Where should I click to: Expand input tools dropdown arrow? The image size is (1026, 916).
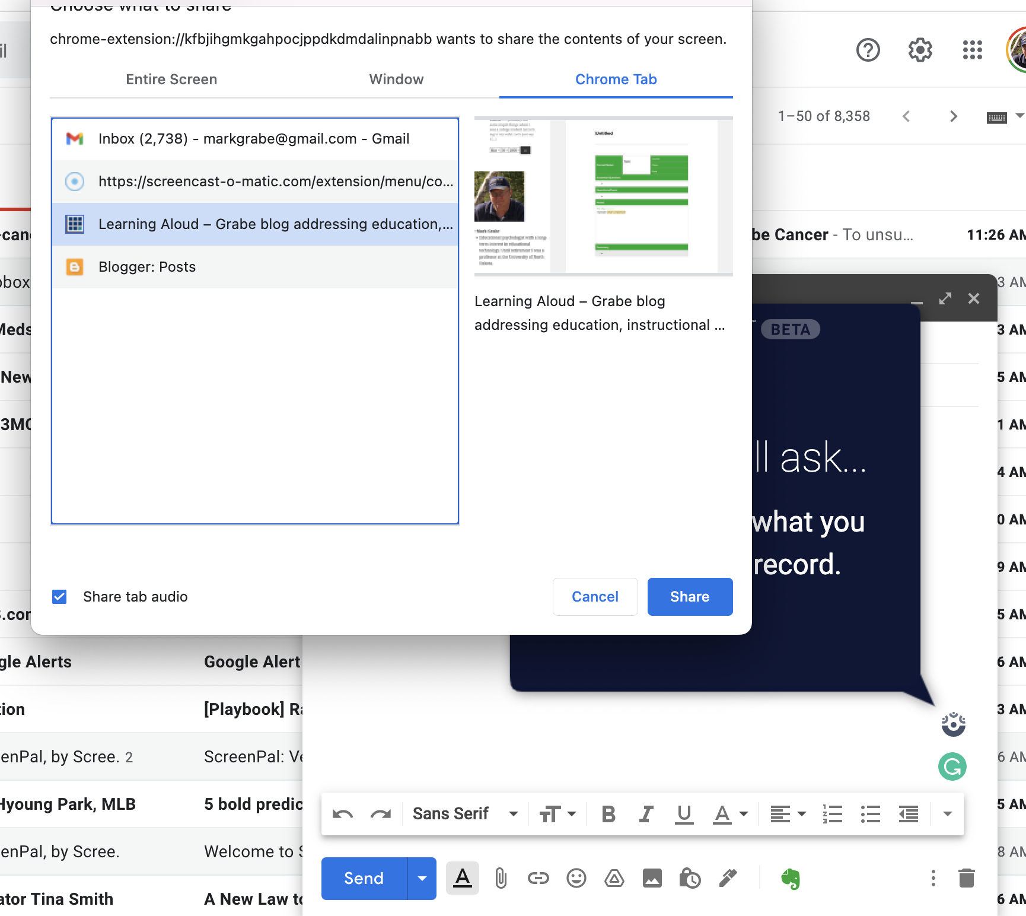pos(1019,116)
